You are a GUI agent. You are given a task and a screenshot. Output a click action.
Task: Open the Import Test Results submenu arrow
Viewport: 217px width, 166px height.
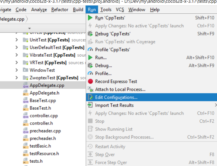215,105
